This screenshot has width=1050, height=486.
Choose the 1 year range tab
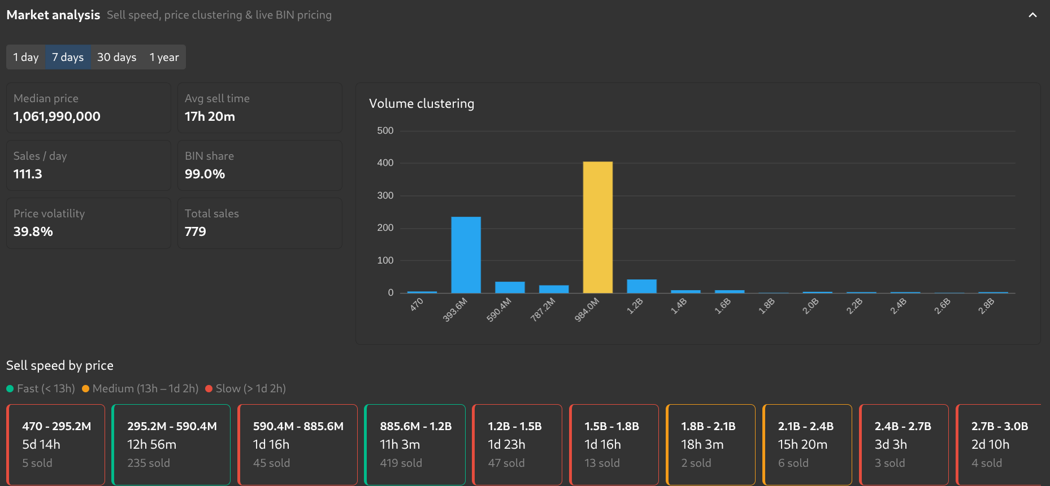click(x=164, y=57)
